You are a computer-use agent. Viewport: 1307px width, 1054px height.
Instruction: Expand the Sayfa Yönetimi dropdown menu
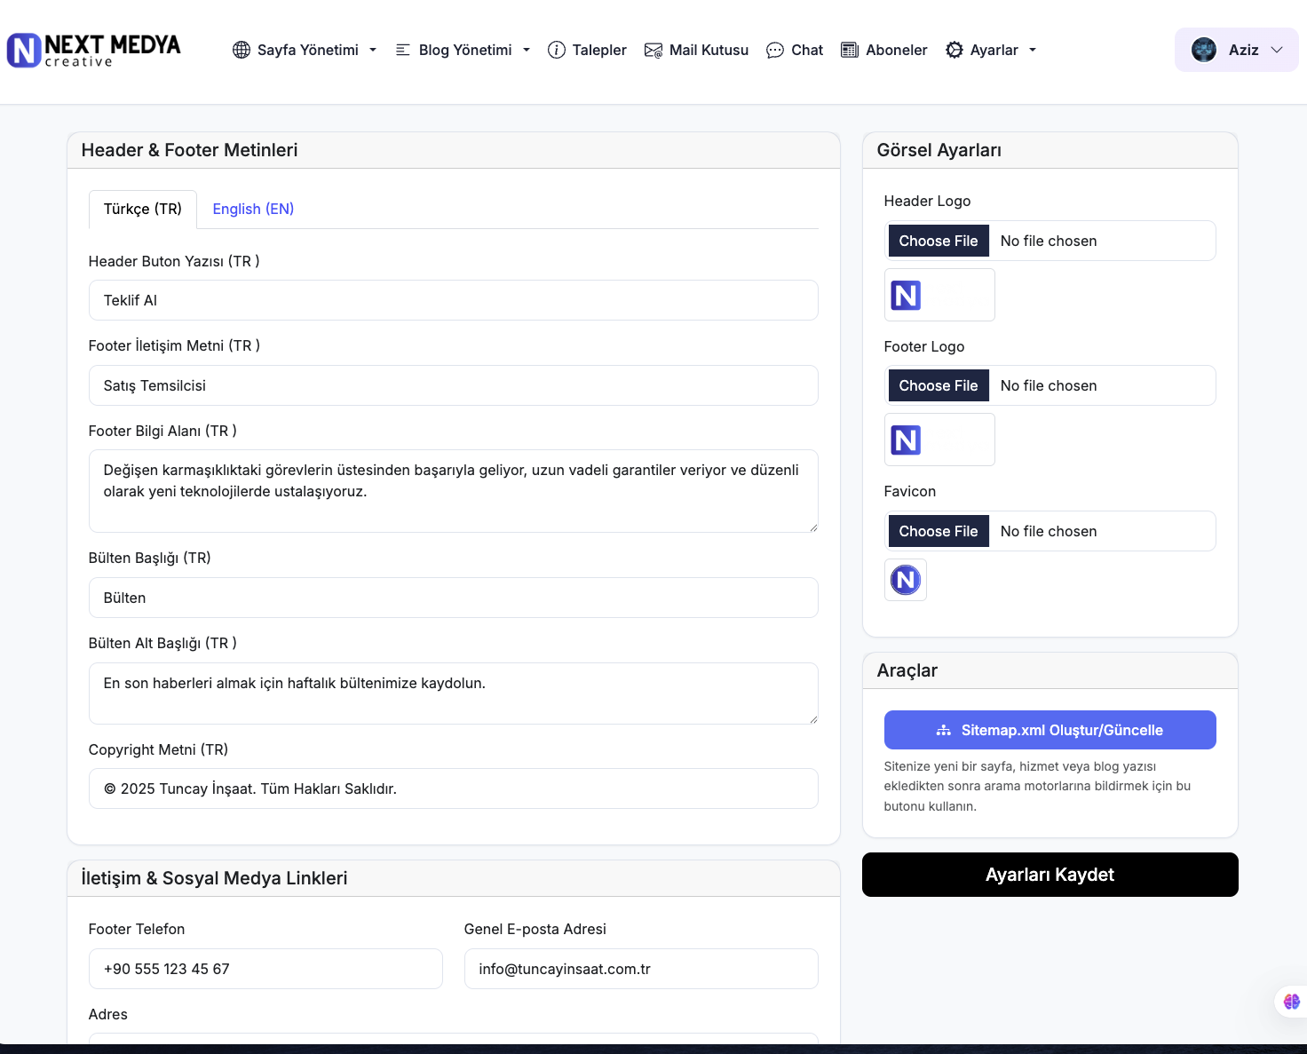coord(373,51)
